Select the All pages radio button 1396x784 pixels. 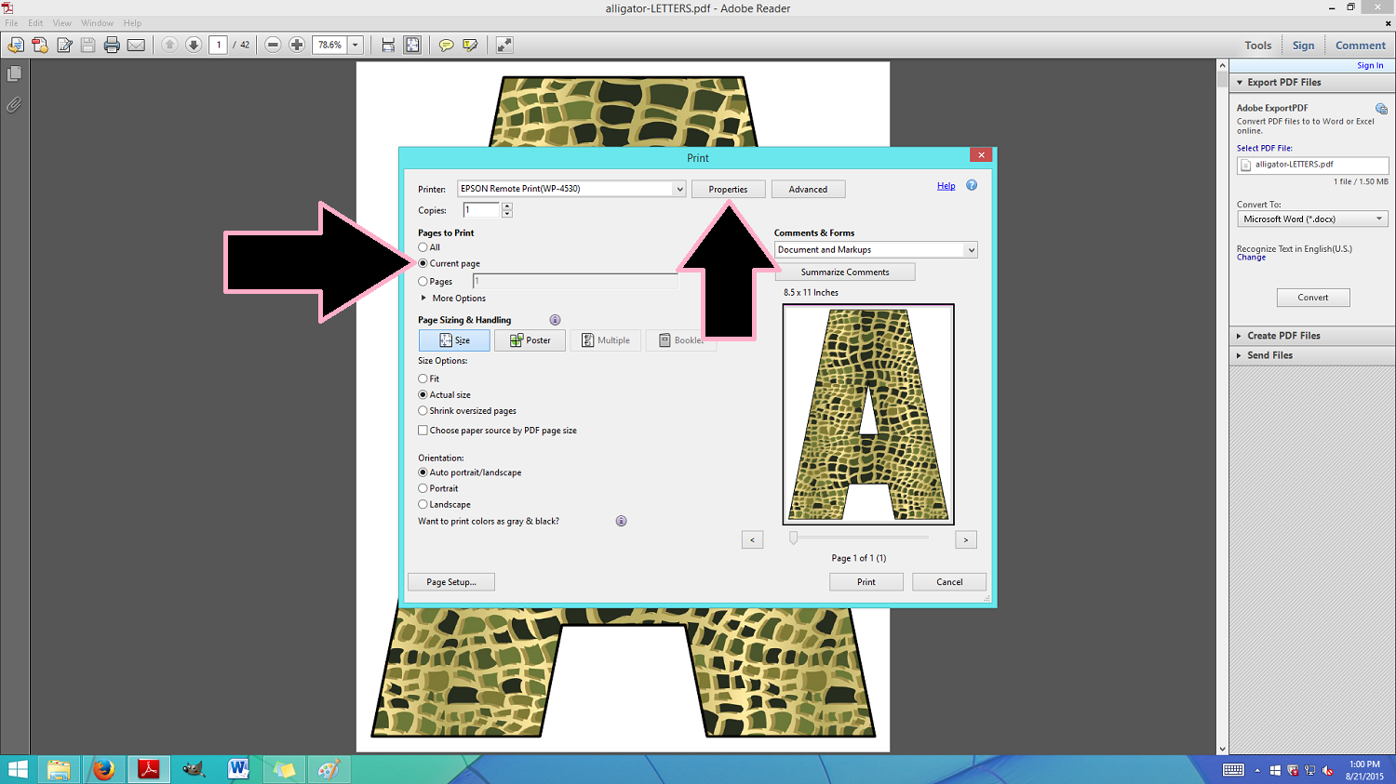point(423,247)
